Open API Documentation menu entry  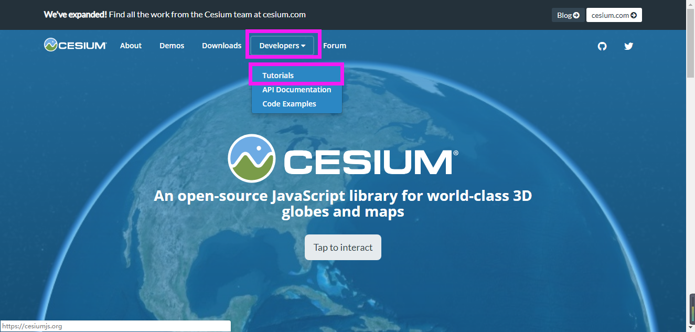pos(297,90)
